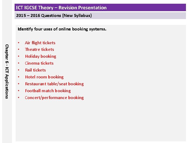Click the bullet dot before 'Rail tickets'

tap(18, 70)
